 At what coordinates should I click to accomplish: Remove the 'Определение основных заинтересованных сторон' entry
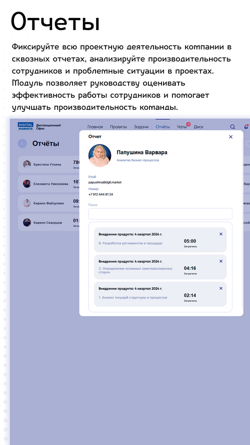point(221,262)
